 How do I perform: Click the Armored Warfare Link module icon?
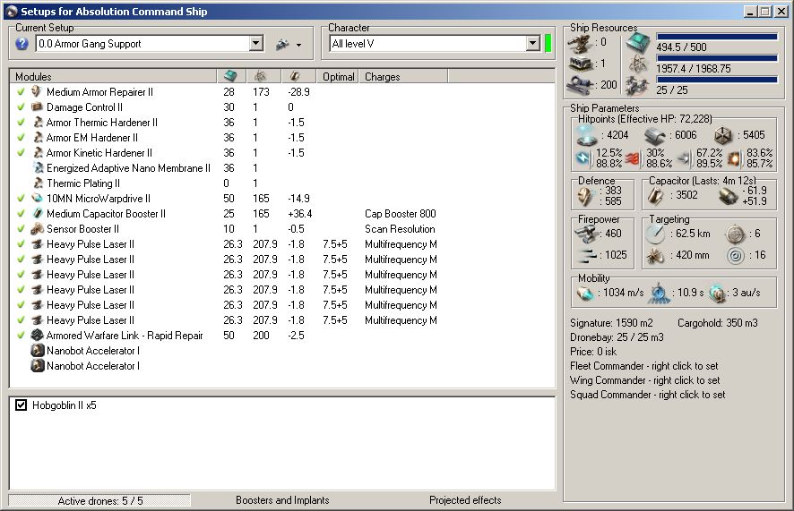[37, 336]
